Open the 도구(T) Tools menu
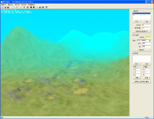This screenshot has width=154, height=119. click(17, 5)
